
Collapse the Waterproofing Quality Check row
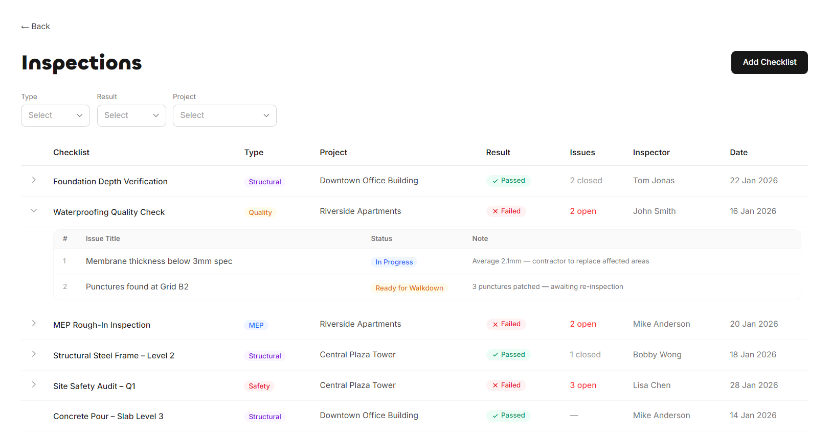tap(34, 211)
